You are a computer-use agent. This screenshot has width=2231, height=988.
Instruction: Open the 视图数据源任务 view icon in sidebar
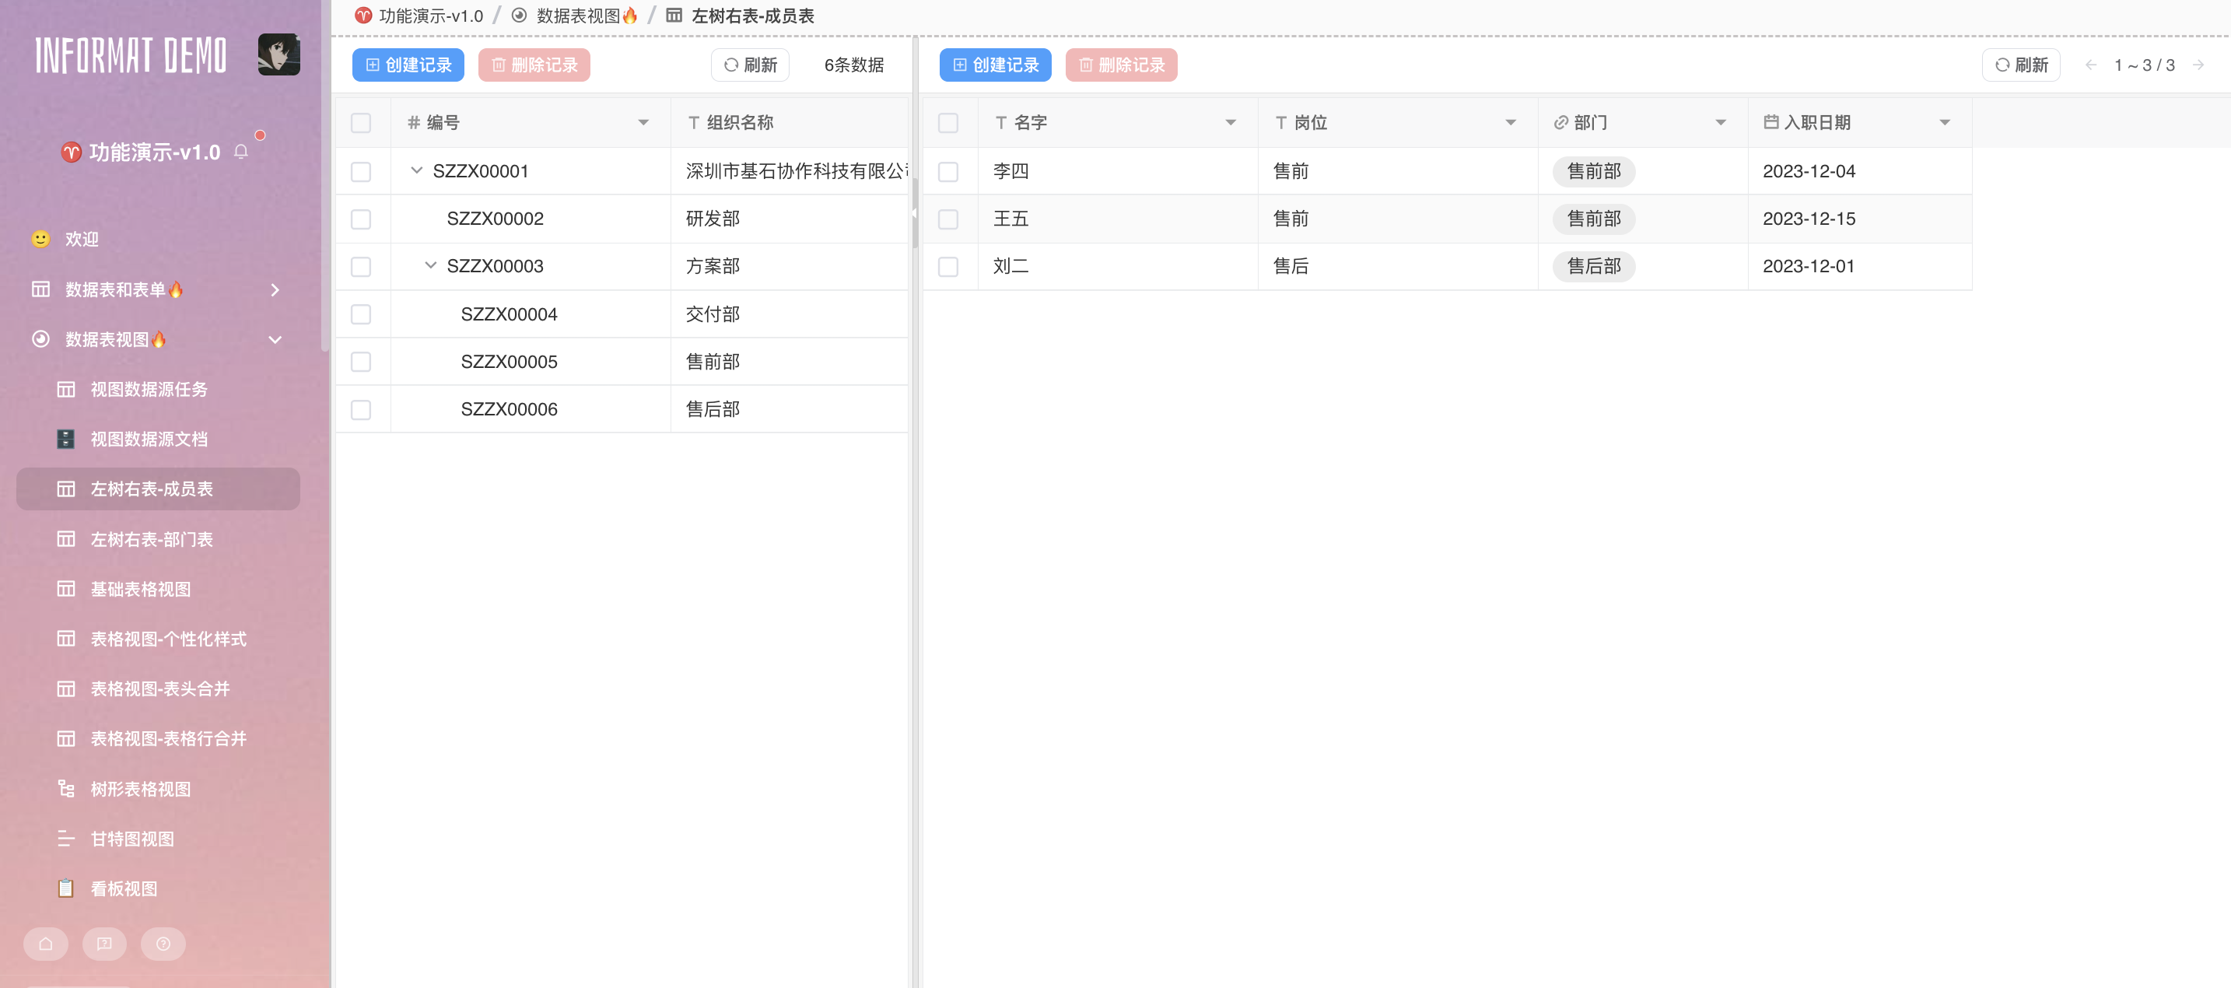click(148, 390)
